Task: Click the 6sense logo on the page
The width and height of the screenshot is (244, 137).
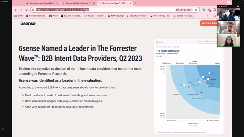Action: [x=28, y=23]
